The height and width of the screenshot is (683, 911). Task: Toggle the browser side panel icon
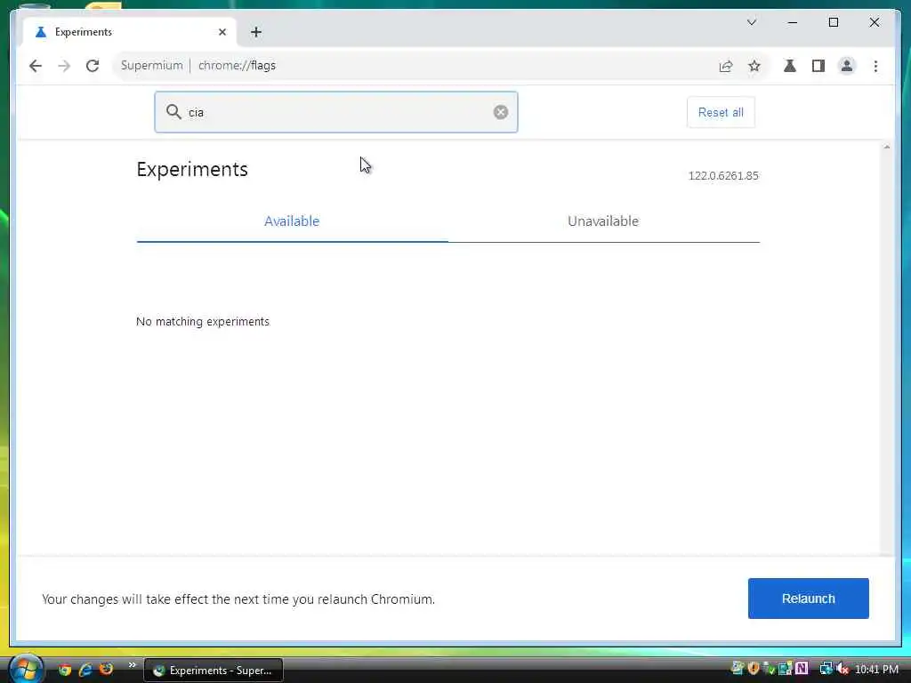click(x=818, y=66)
